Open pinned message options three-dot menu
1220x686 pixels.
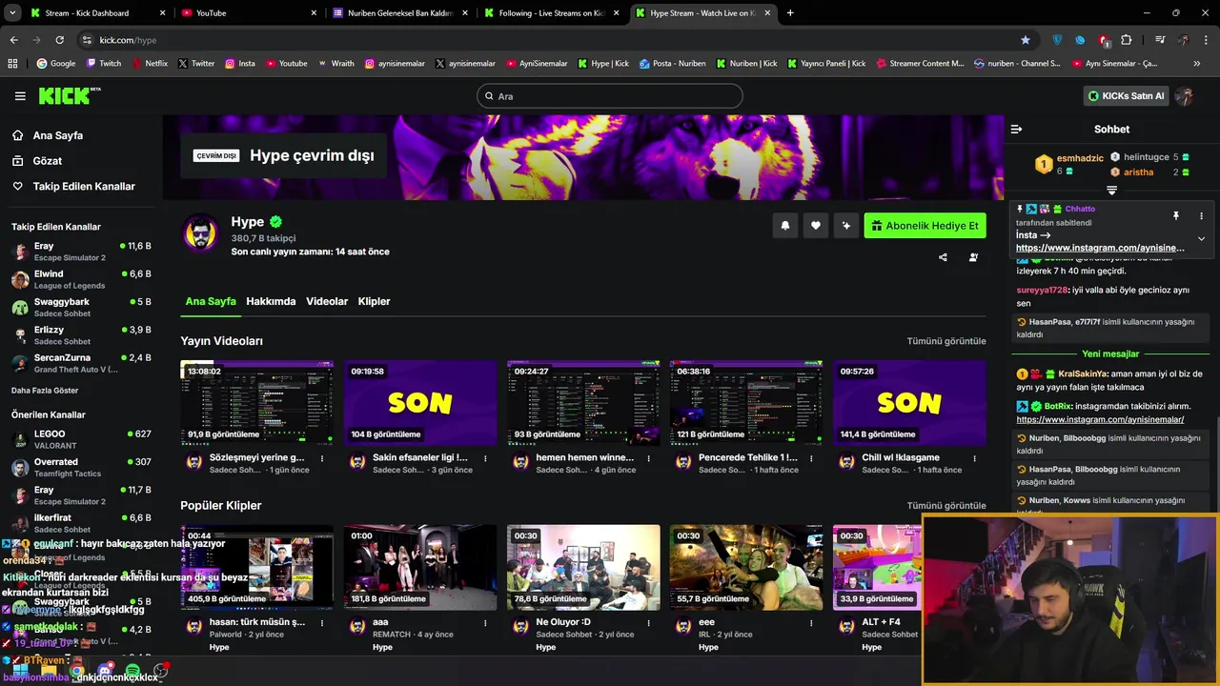(x=1201, y=216)
